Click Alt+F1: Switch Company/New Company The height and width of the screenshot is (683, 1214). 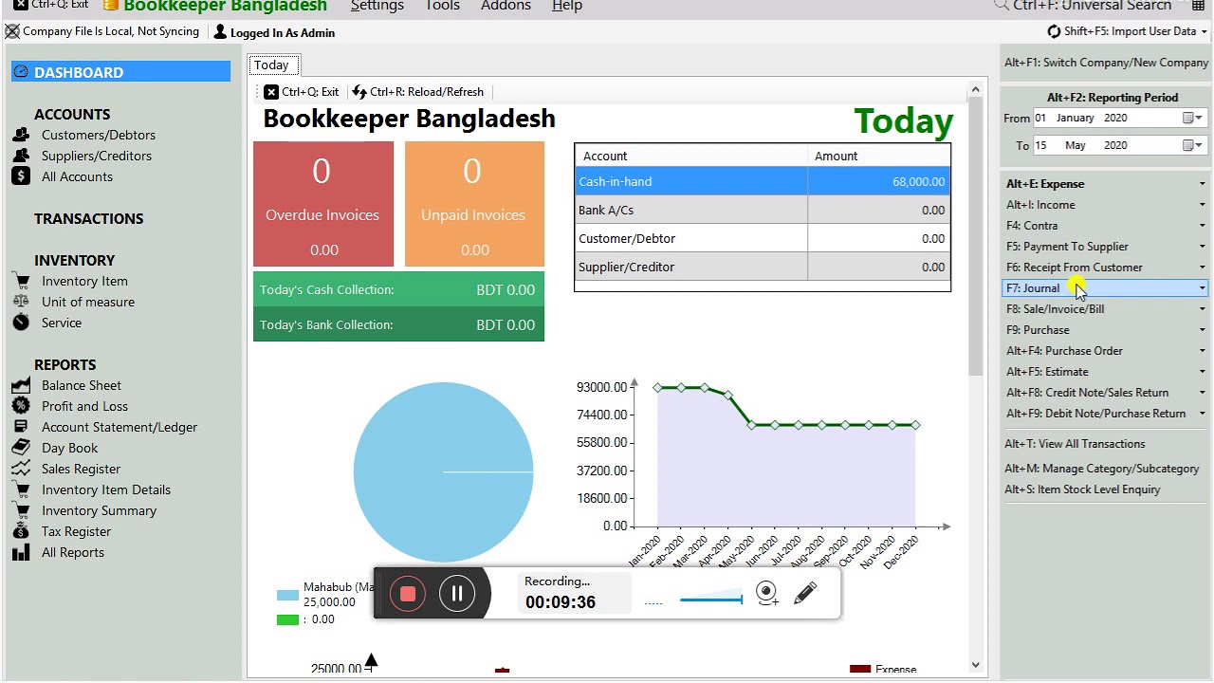pyautogui.click(x=1106, y=63)
